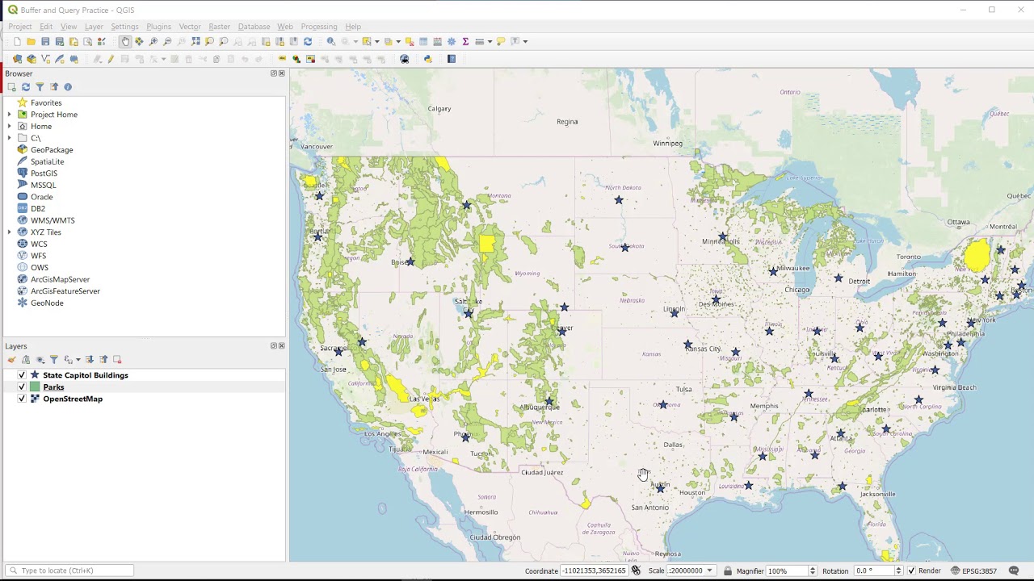Enable Browser properties widget info icon
Viewport: 1034px width, 581px height.
(68, 87)
